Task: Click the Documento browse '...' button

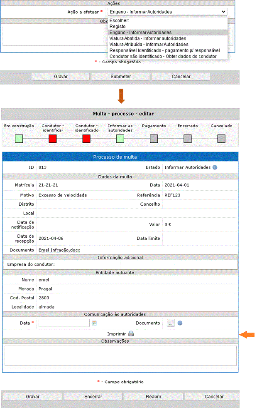Action: 171,323
